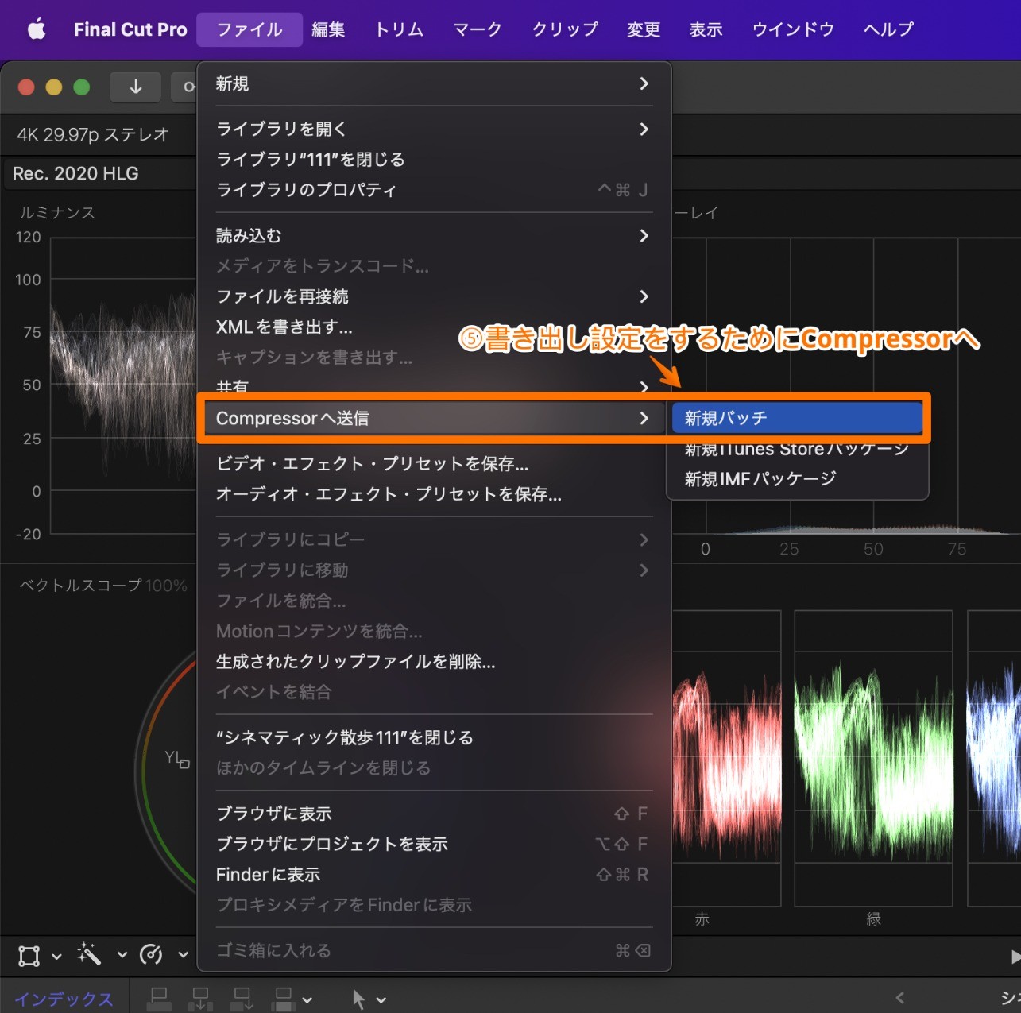Click the ベクトルスコープ100% label
Viewport: 1021px width, 1013px height.
coord(103,586)
